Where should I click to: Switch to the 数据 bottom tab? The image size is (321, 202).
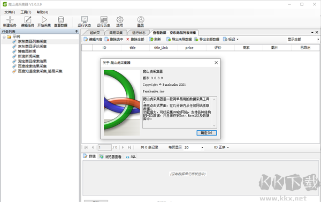coord(89,156)
